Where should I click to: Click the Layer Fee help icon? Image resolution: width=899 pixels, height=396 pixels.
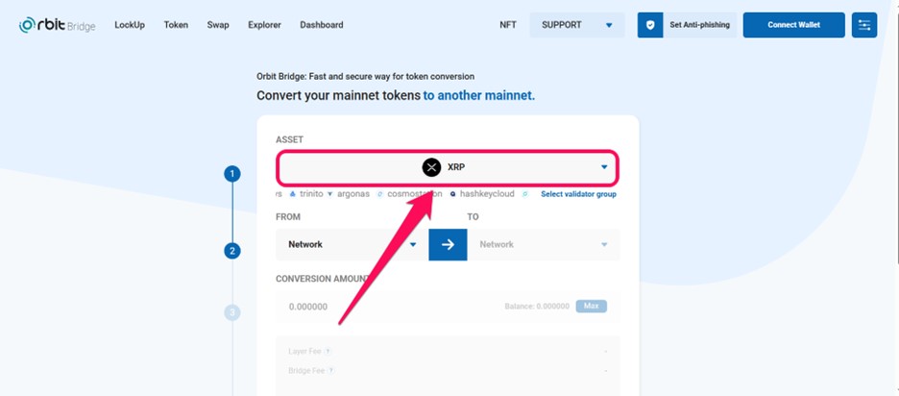pos(328,351)
